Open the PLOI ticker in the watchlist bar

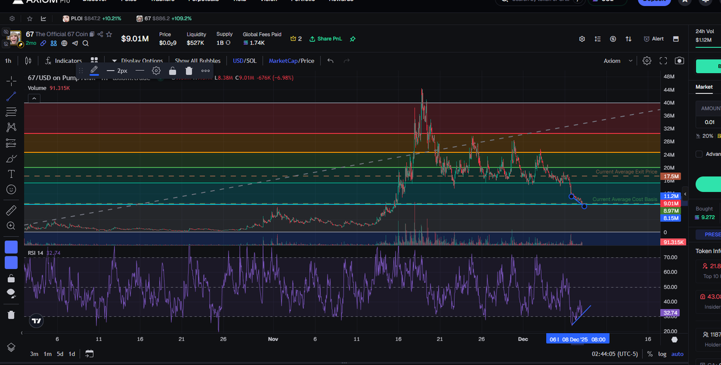click(93, 19)
